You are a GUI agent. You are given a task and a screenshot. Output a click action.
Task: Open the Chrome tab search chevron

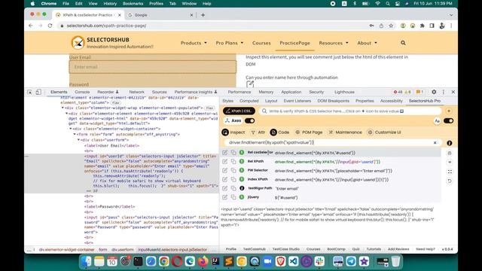click(x=451, y=15)
